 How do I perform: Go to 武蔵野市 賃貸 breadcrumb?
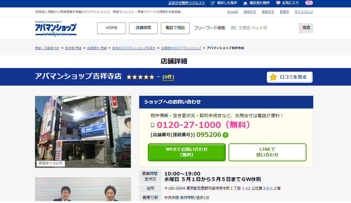(97, 48)
